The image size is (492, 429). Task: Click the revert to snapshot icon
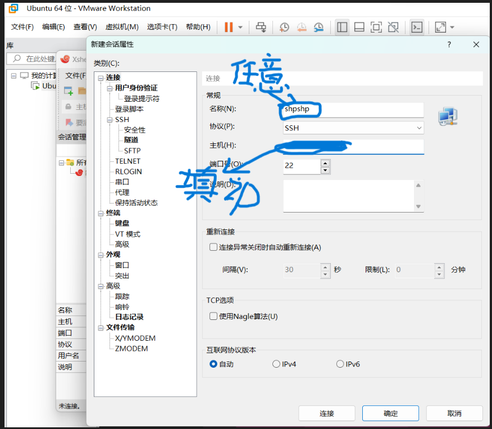point(302,28)
